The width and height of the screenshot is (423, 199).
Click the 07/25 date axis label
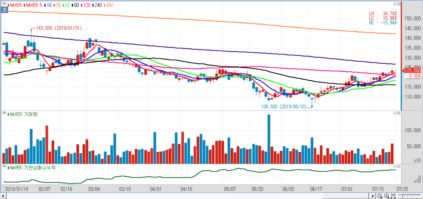(x=402, y=189)
